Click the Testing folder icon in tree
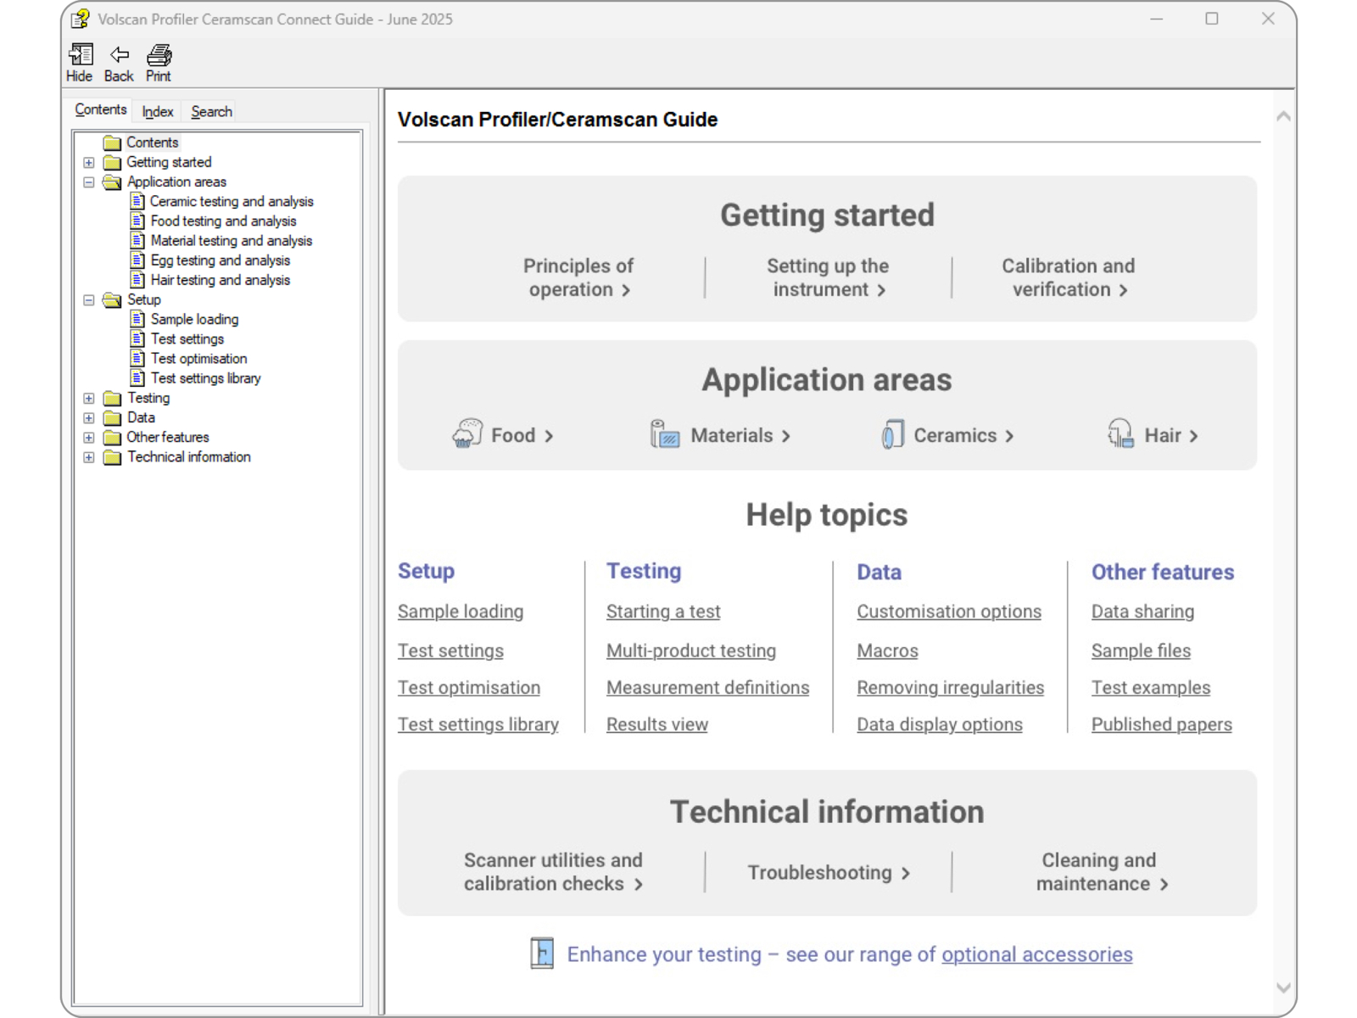This screenshot has width=1357, height=1018. [x=112, y=398]
